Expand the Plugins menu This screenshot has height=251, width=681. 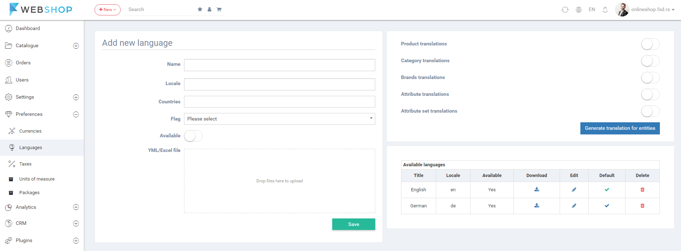pyautogui.click(x=76, y=241)
